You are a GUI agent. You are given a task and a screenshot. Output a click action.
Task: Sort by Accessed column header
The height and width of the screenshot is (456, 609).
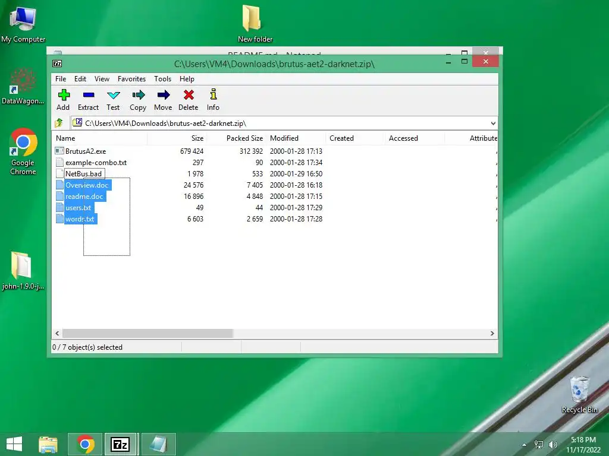415,138
